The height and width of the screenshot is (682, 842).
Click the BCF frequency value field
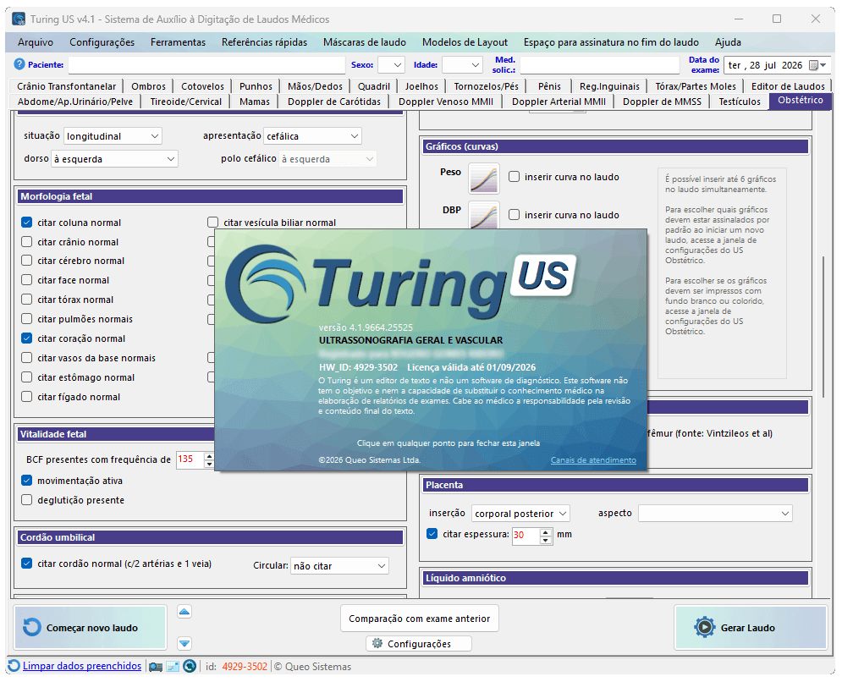[190, 459]
